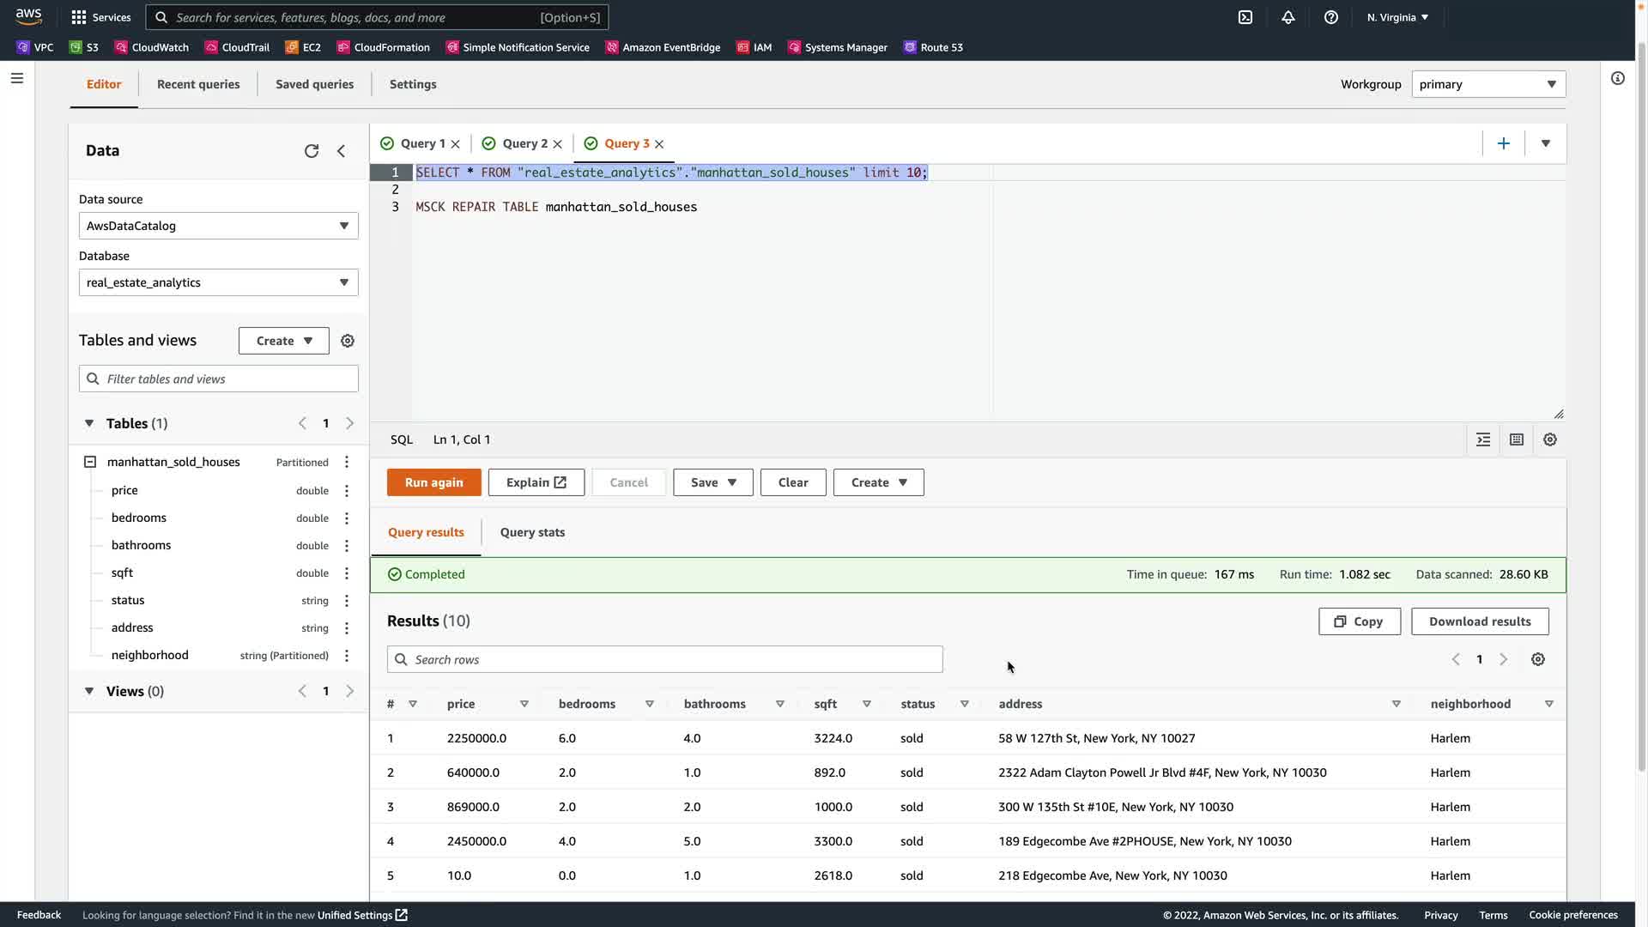Switch to the Query stats tab
Image resolution: width=1648 pixels, height=927 pixels.
(x=532, y=532)
